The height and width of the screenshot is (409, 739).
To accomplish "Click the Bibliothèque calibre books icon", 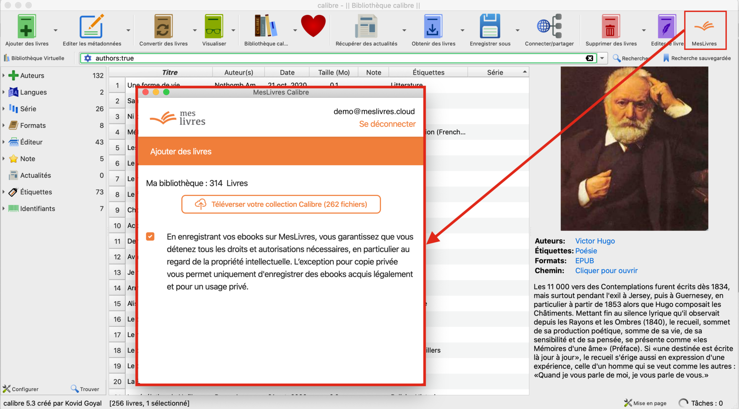I will tap(266, 26).
